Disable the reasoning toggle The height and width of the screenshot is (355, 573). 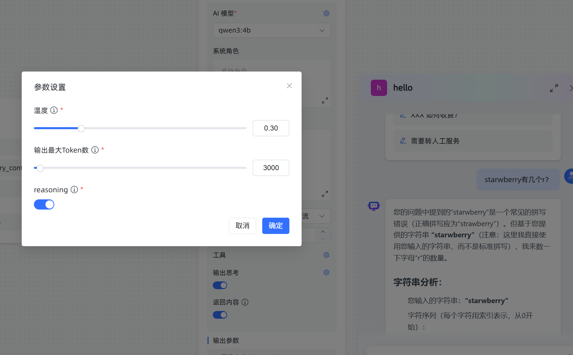point(44,204)
